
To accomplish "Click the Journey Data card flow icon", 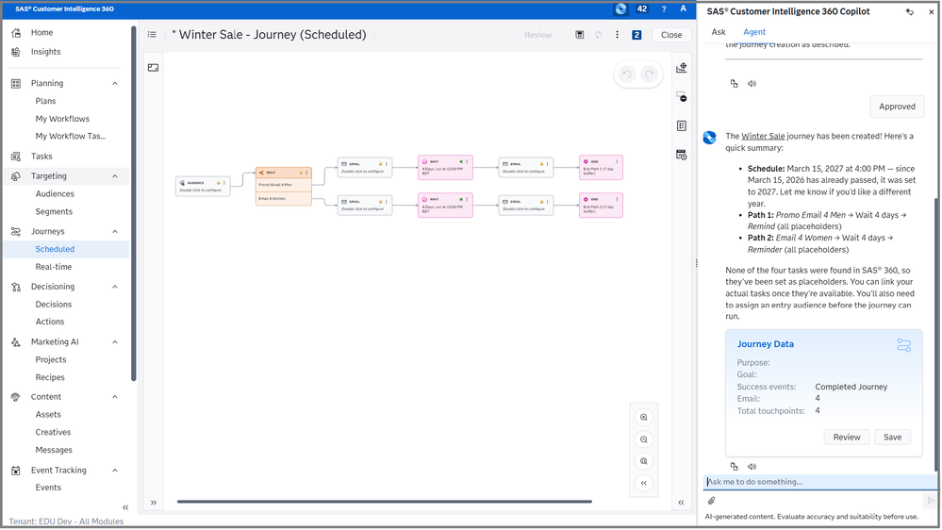I will [x=903, y=345].
